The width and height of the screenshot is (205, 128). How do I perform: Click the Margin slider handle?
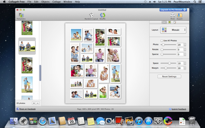pos(166,68)
